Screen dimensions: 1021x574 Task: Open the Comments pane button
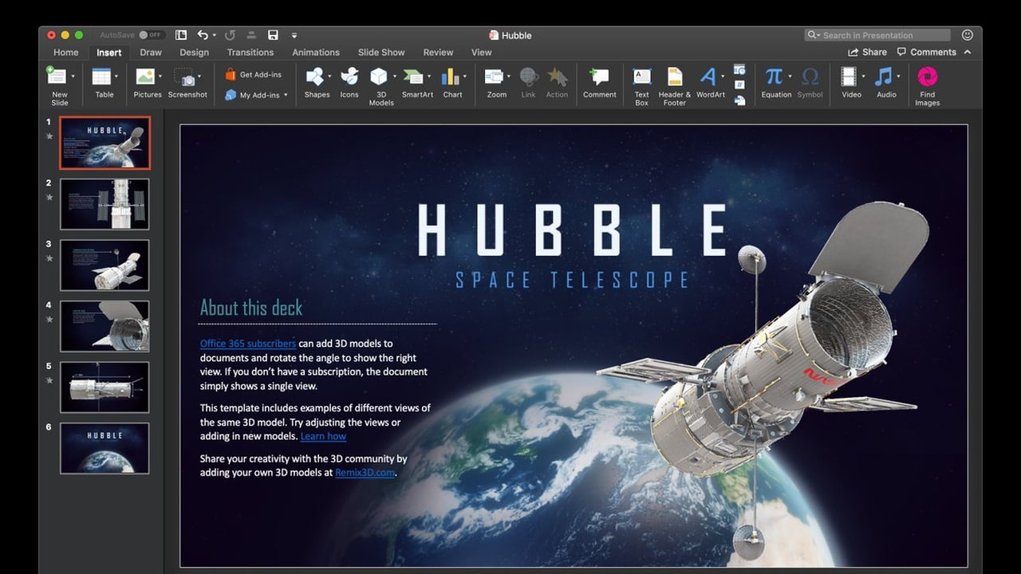pos(927,52)
